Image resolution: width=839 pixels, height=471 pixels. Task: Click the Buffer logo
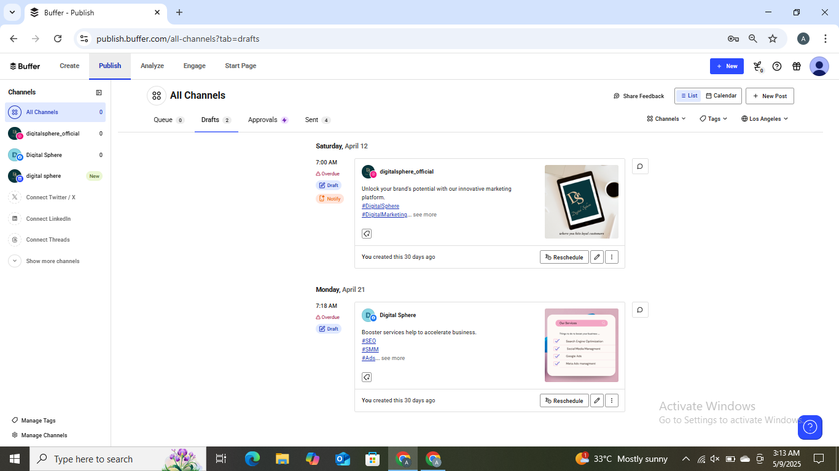tap(25, 66)
